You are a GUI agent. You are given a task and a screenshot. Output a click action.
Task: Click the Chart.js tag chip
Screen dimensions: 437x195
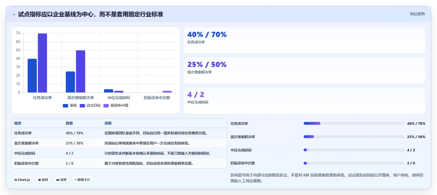click(22, 180)
